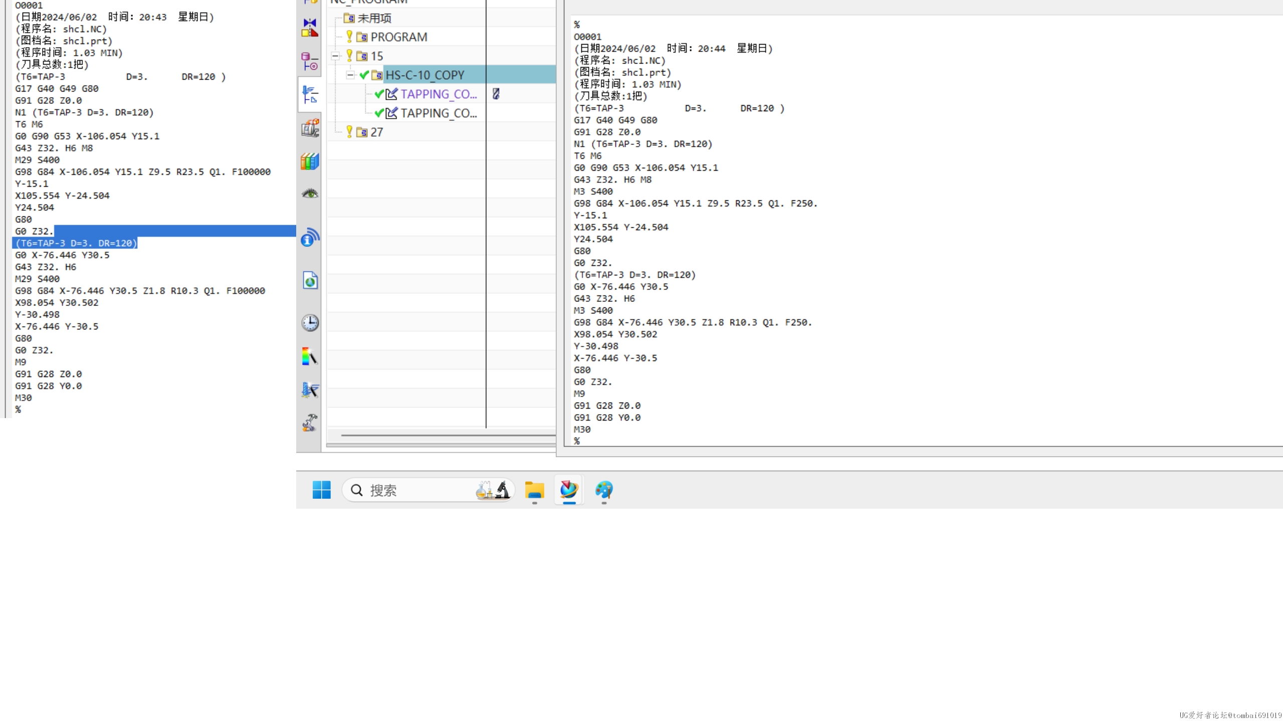Open the History clock sidebar icon

(310, 323)
